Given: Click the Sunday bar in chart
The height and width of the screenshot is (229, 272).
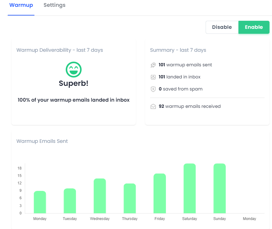Looking at the screenshot, I should pyautogui.click(x=220, y=188).
